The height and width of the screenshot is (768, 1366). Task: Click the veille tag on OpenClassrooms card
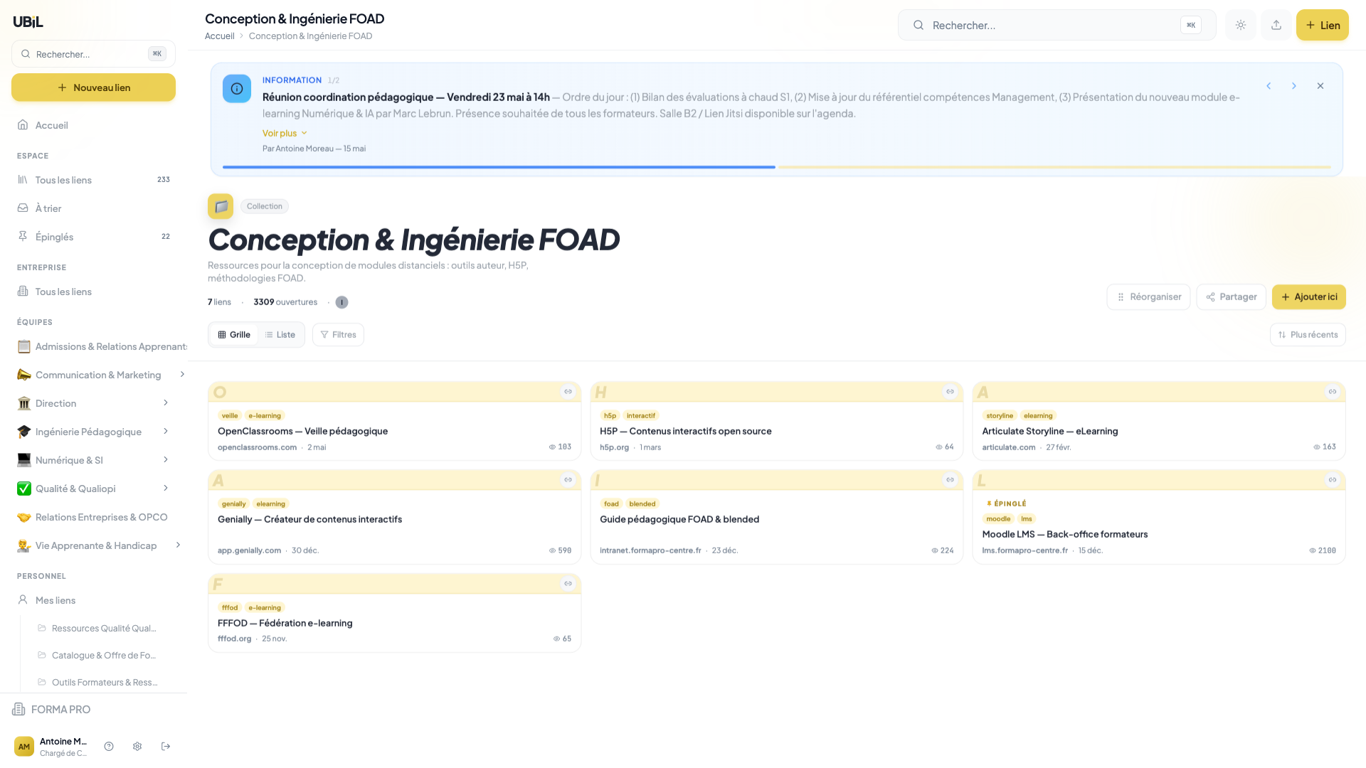click(x=229, y=416)
